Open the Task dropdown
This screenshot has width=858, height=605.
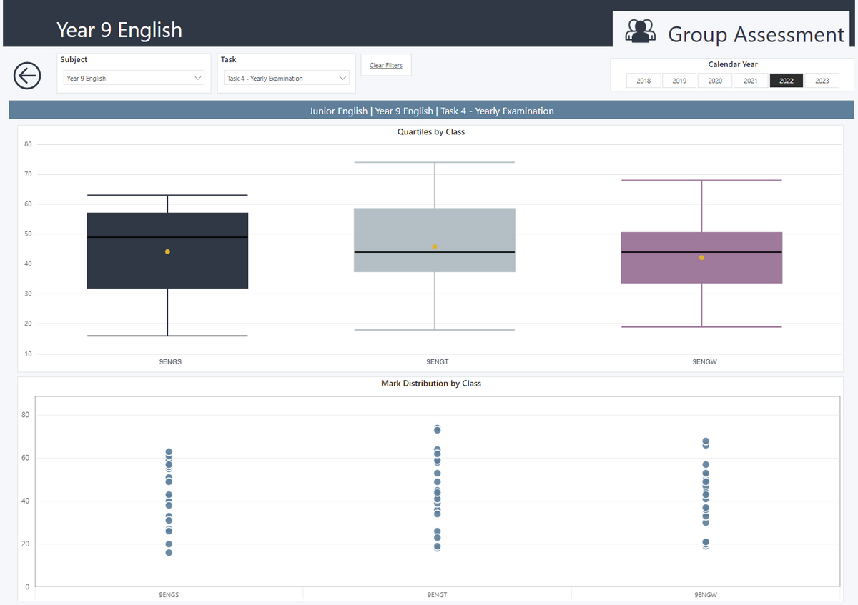click(x=286, y=79)
